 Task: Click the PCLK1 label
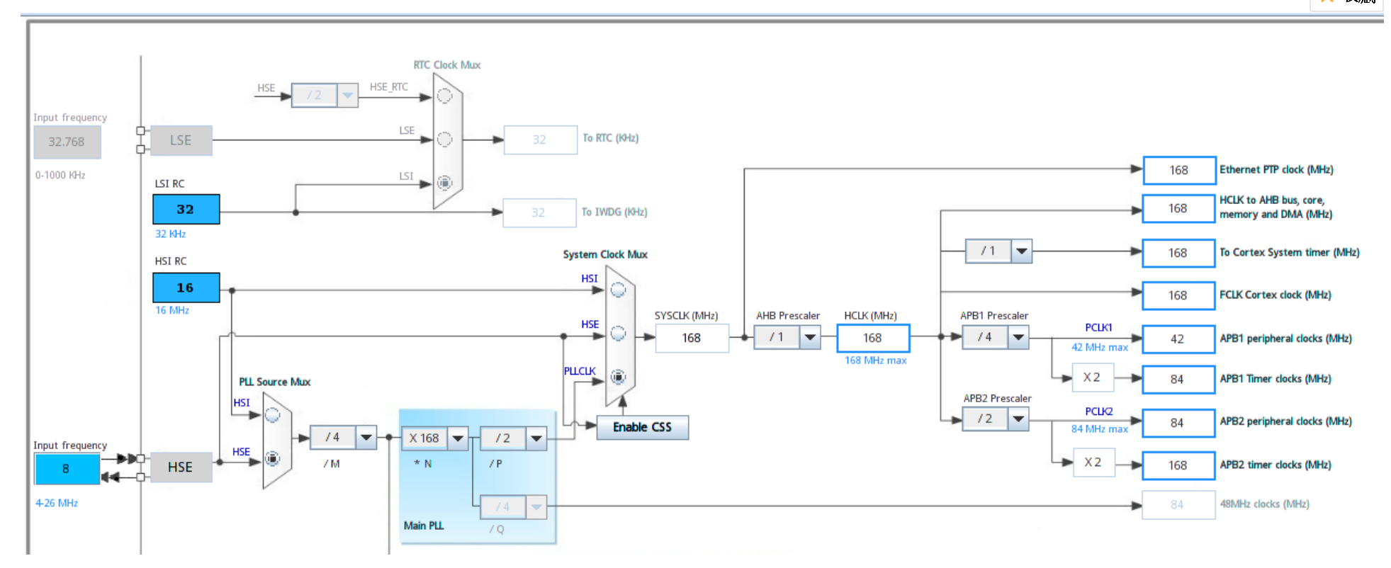click(1099, 327)
